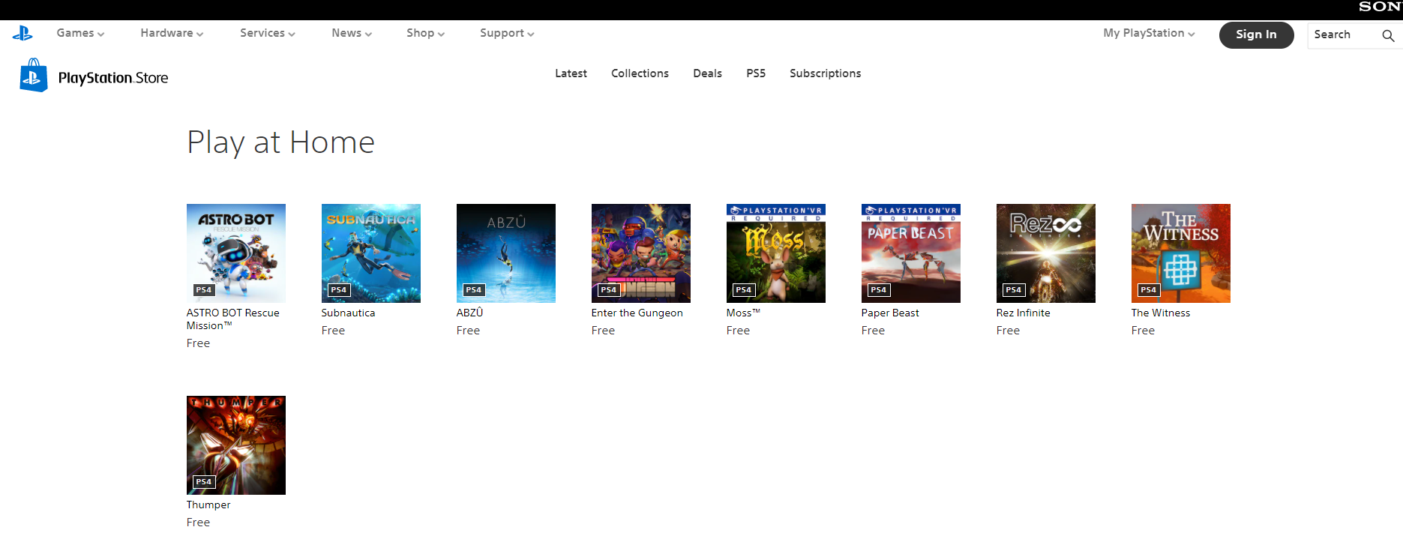The image size is (1403, 557).
Task: Select the Paper Beast cover image
Action: (911, 253)
